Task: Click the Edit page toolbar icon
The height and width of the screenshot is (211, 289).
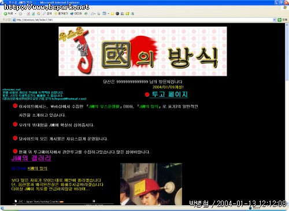Action: point(105,14)
